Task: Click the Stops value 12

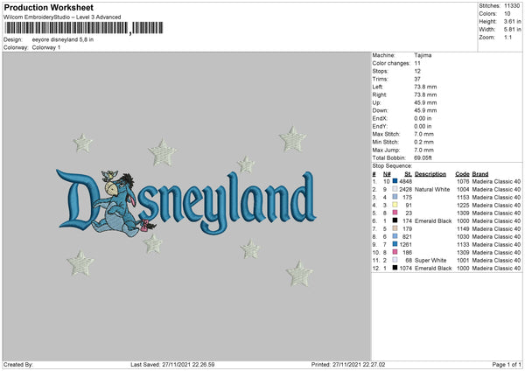Action: [417, 71]
